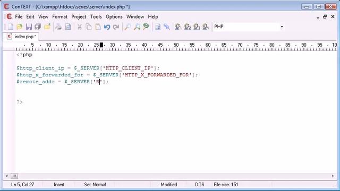Click ConTEXT icon beside File menu

click(9, 16)
